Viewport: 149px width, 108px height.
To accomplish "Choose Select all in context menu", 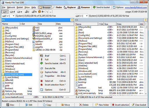I will coord(54,81).
